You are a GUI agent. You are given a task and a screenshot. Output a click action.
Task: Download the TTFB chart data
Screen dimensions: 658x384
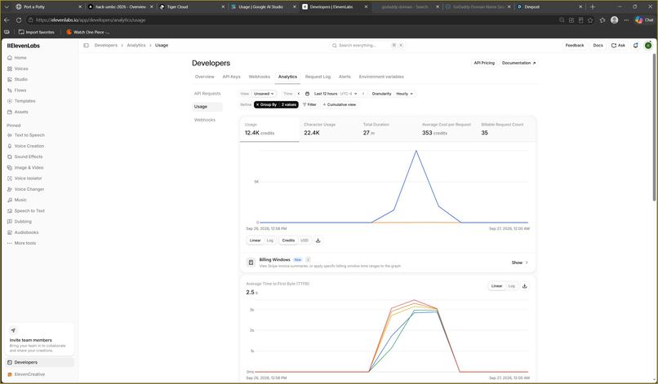[525, 286]
